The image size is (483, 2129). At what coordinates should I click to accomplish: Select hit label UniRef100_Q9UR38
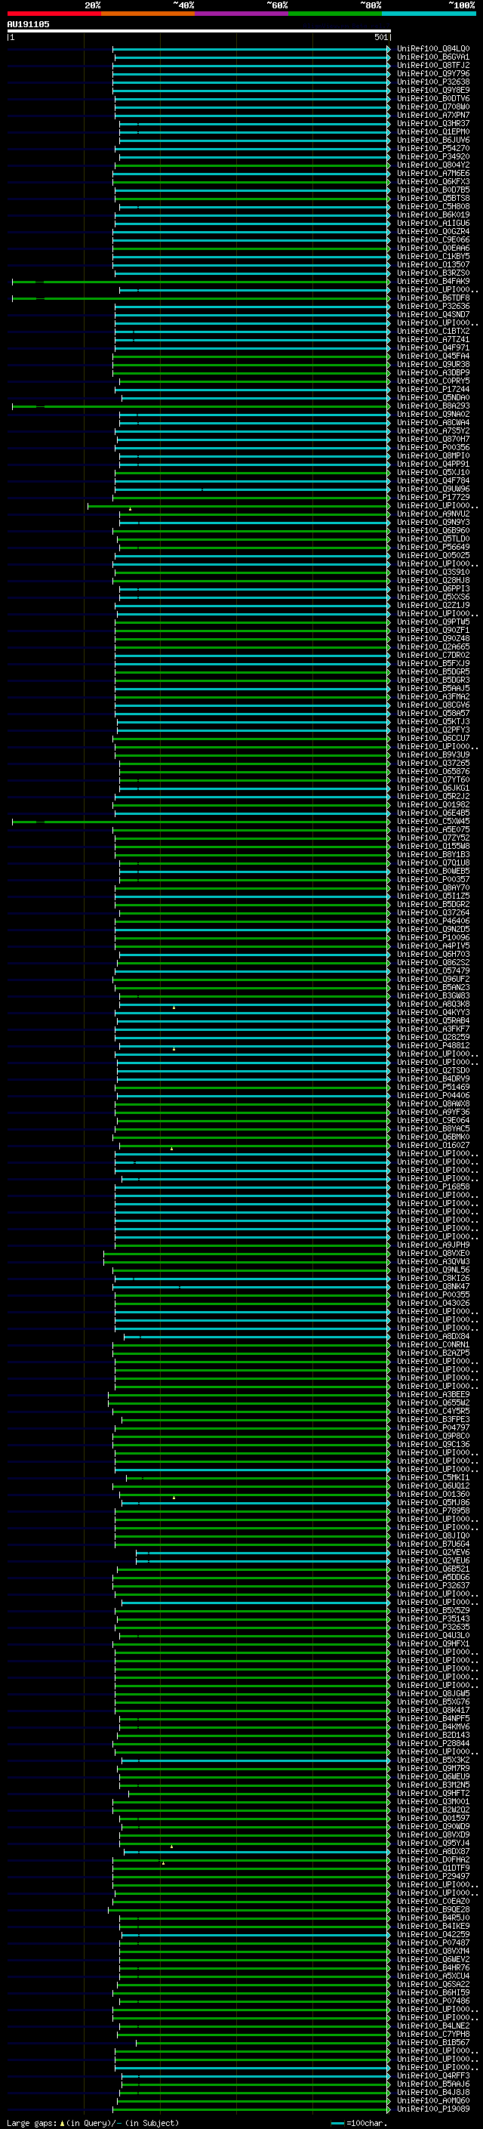(x=433, y=365)
